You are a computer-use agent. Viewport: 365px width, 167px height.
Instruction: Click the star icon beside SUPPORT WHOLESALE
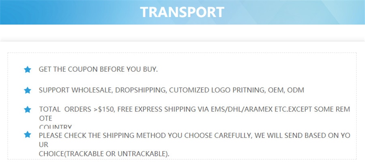coord(28,90)
